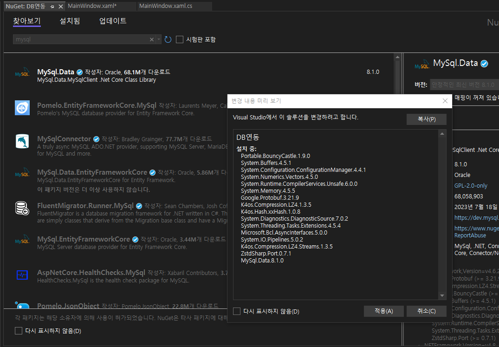Open the search box history dropdown
499x347 pixels.
coord(158,39)
